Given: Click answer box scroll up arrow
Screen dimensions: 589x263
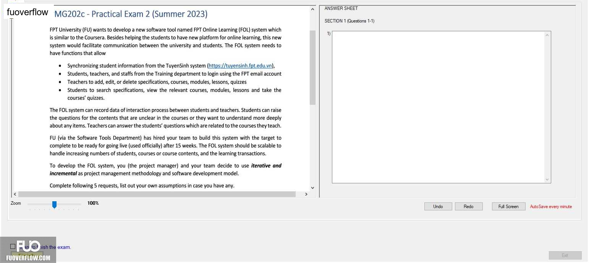Looking at the screenshot, I should (547, 35).
